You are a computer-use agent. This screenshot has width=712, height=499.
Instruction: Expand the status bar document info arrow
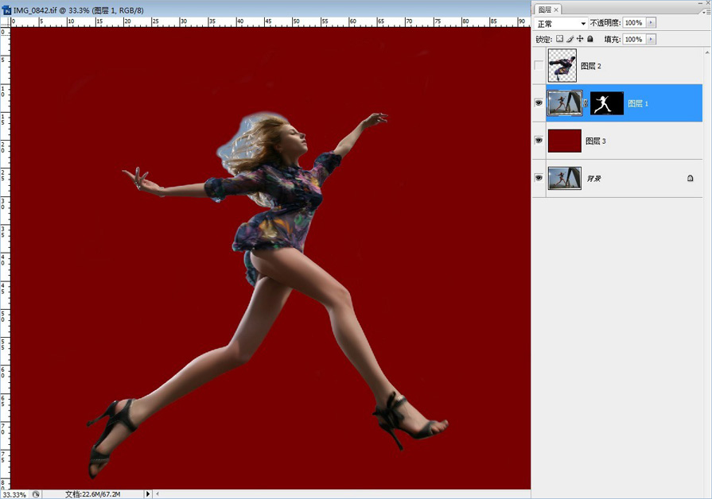148,494
